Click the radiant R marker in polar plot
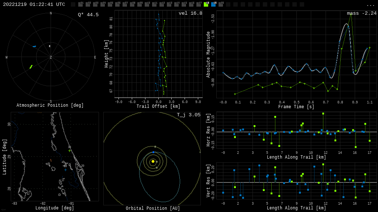The image size is (378, 212). tap(49, 46)
